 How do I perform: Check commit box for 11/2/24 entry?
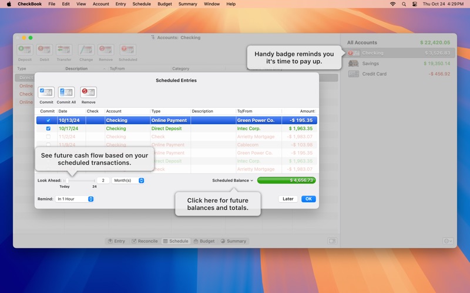[48, 137]
